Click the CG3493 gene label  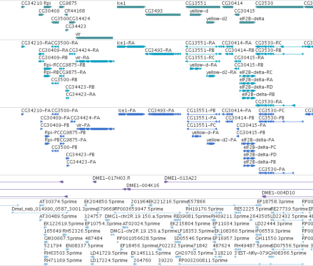click(154, 11)
